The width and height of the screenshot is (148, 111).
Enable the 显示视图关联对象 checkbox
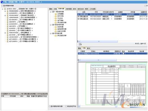tap(50, 106)
